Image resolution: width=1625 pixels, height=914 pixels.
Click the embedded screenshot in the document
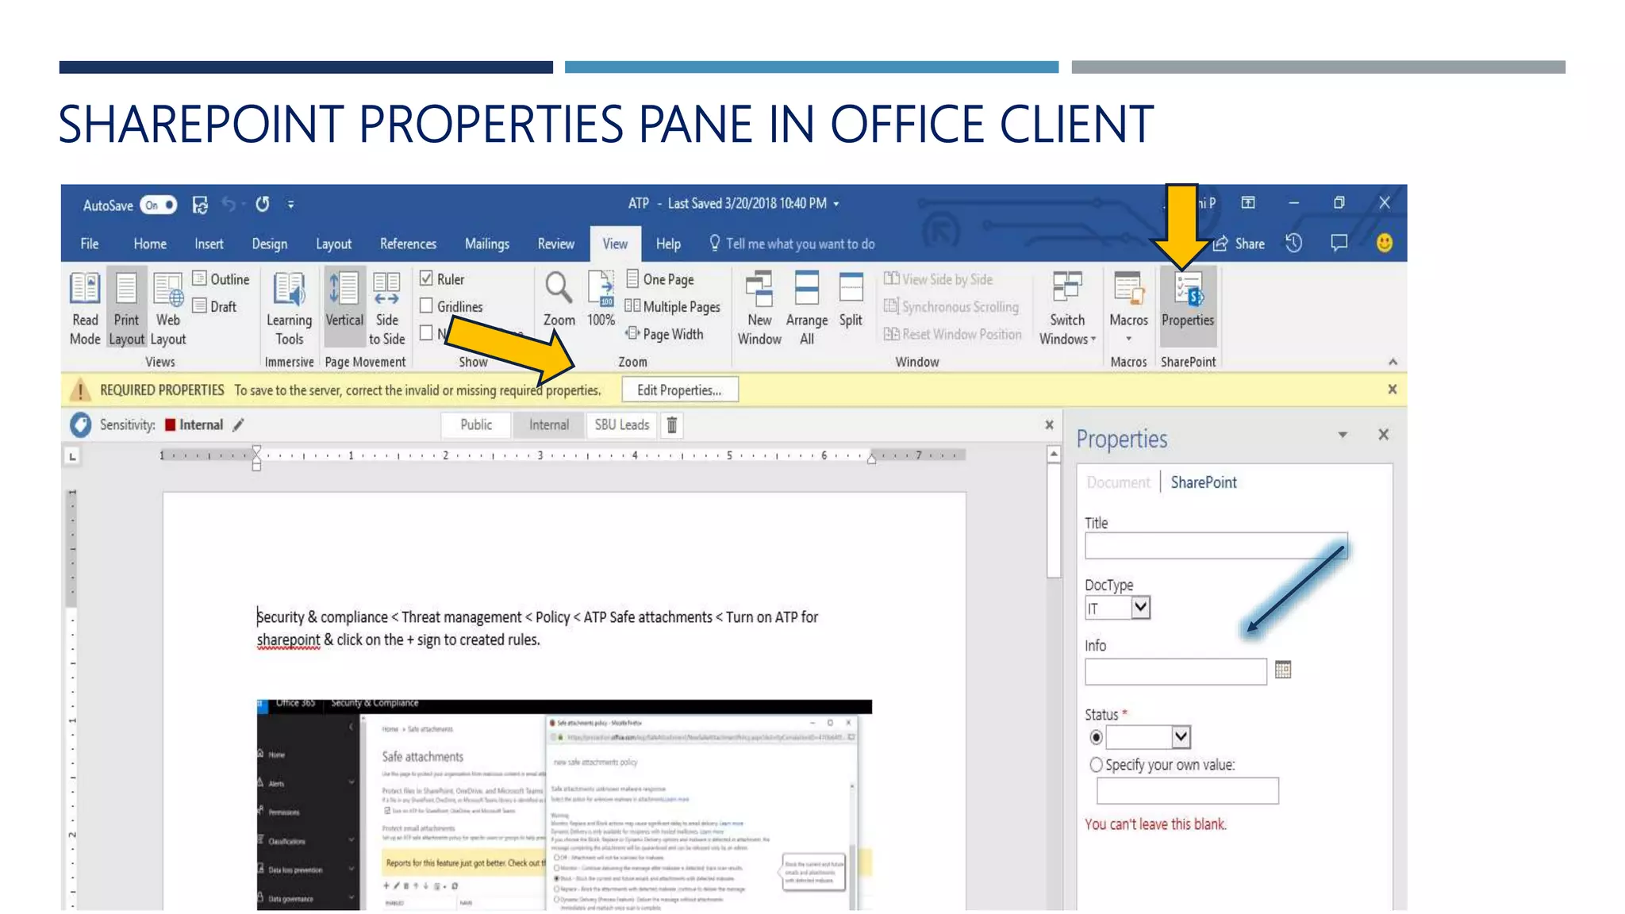pyautogui.click(x=564, y=805)
